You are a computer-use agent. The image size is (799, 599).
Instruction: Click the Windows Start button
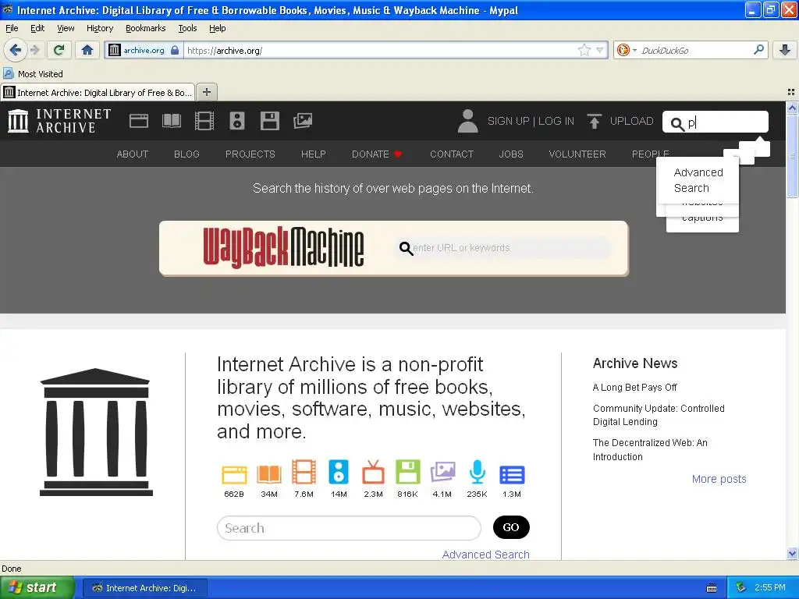click(36, 587)
